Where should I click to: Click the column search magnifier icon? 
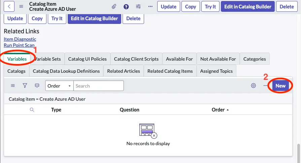pyautogui.click(x=32, y=110)
